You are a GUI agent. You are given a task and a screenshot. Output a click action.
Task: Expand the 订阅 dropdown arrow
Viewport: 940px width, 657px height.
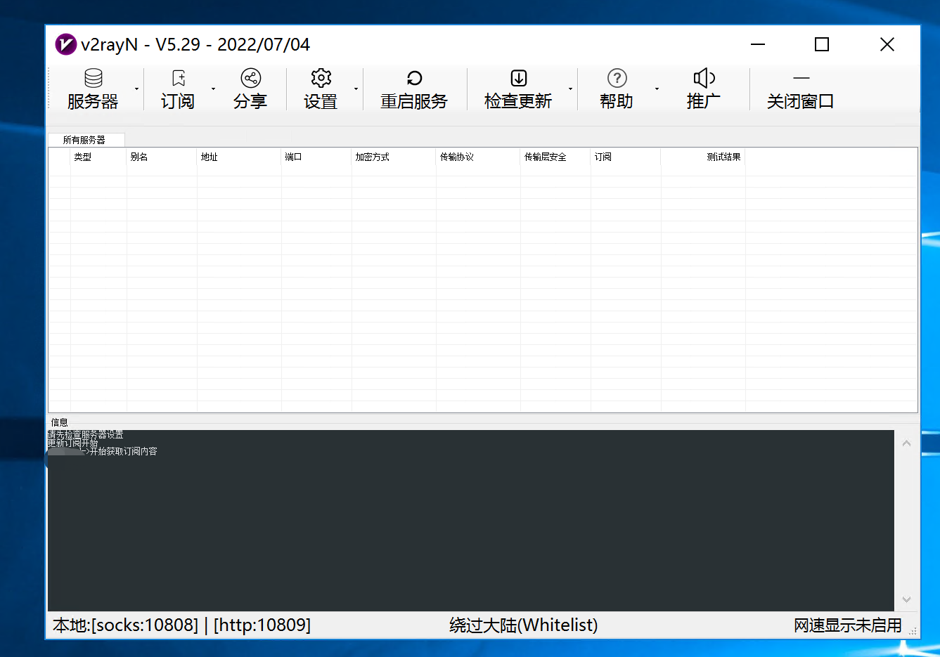click(x=213, y=89)
